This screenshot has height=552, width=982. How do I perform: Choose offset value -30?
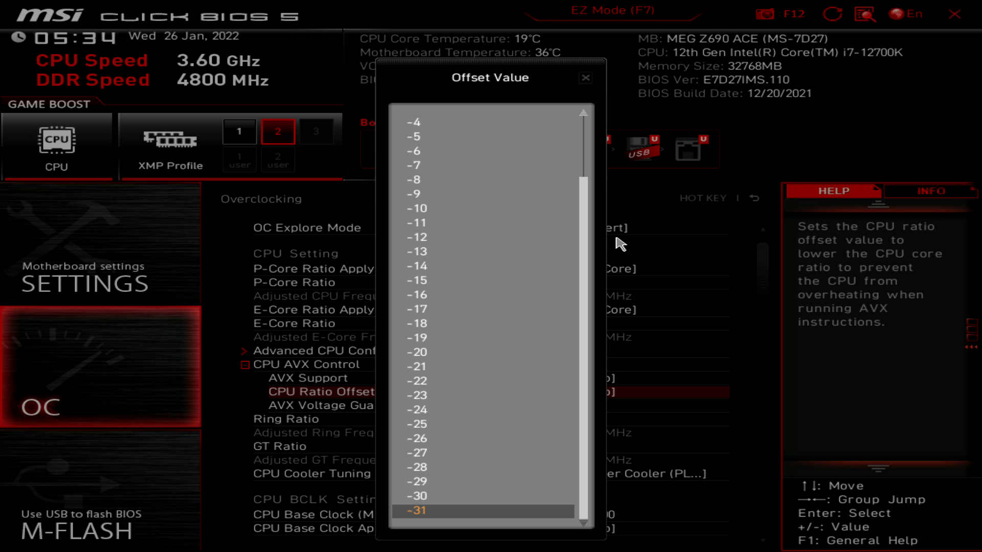[x=483, y=496]
